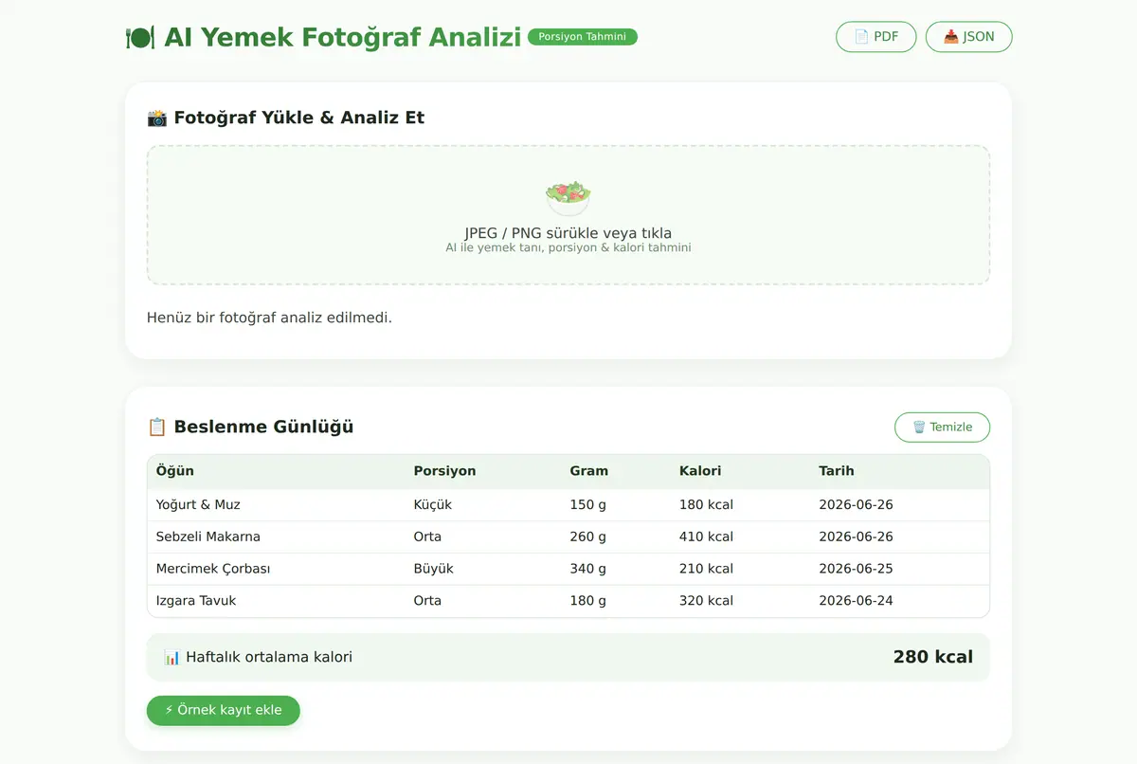Clear the diary with Temizle button
1137x764 pixels.
coord(942,427)
